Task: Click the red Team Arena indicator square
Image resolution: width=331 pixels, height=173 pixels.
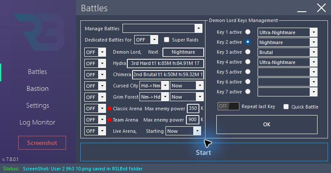Action: coord(109,120)
